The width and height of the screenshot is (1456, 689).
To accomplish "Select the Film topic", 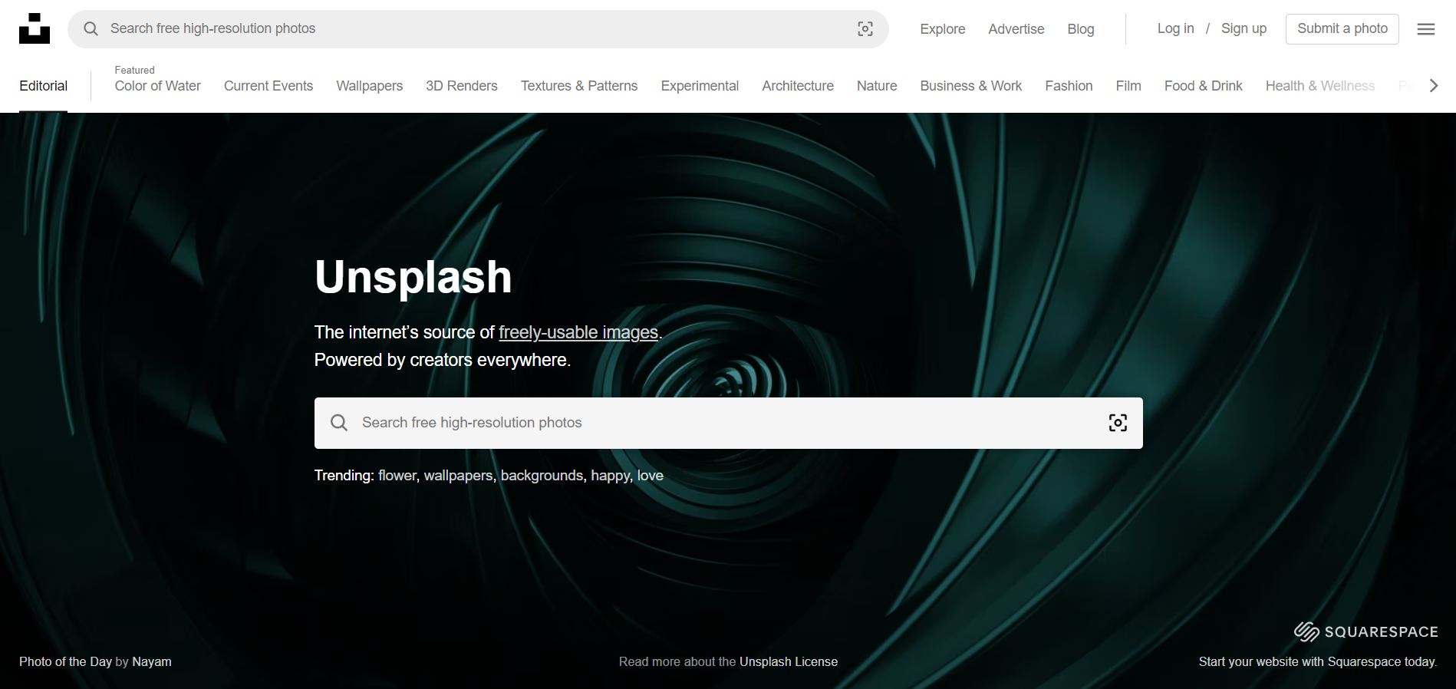I will coord(1128,86).
